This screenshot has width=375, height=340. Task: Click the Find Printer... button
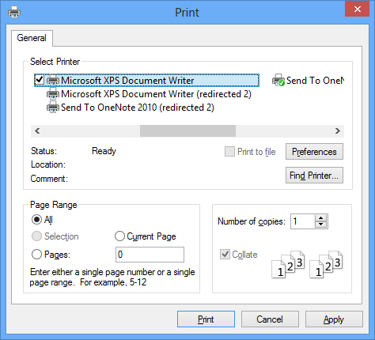tap(314, 176)
